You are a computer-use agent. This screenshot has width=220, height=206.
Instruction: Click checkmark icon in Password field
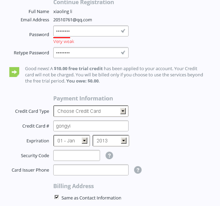123,31
